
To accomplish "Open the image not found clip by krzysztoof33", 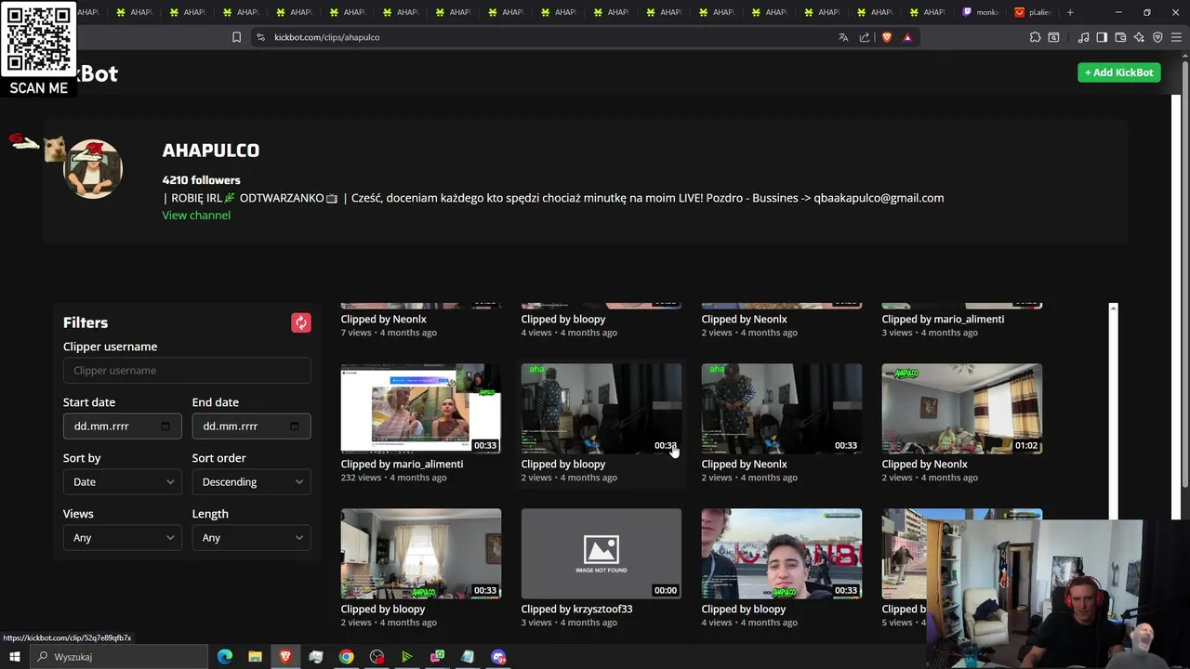I will click(x=601, y=553).
